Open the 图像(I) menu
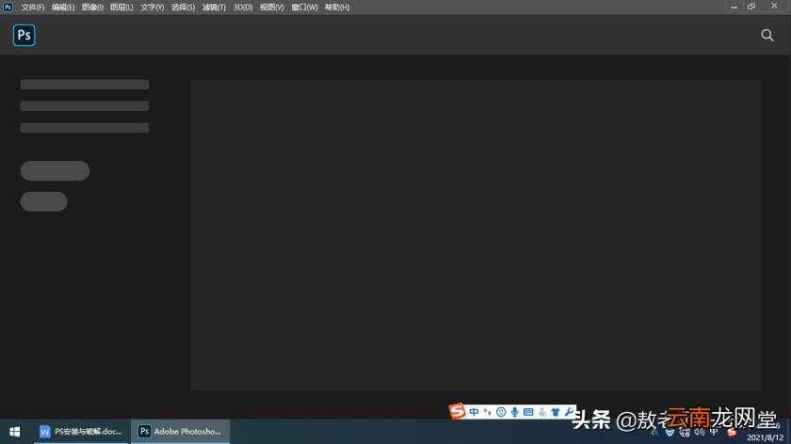The width and height of the screenshot is (791, 444). pyautogui.click(x=92, y=8)
